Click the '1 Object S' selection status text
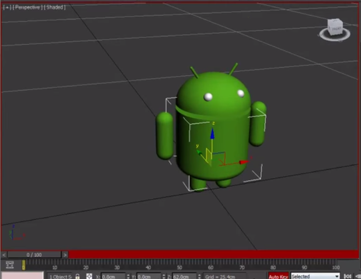 tap(60, 276)
